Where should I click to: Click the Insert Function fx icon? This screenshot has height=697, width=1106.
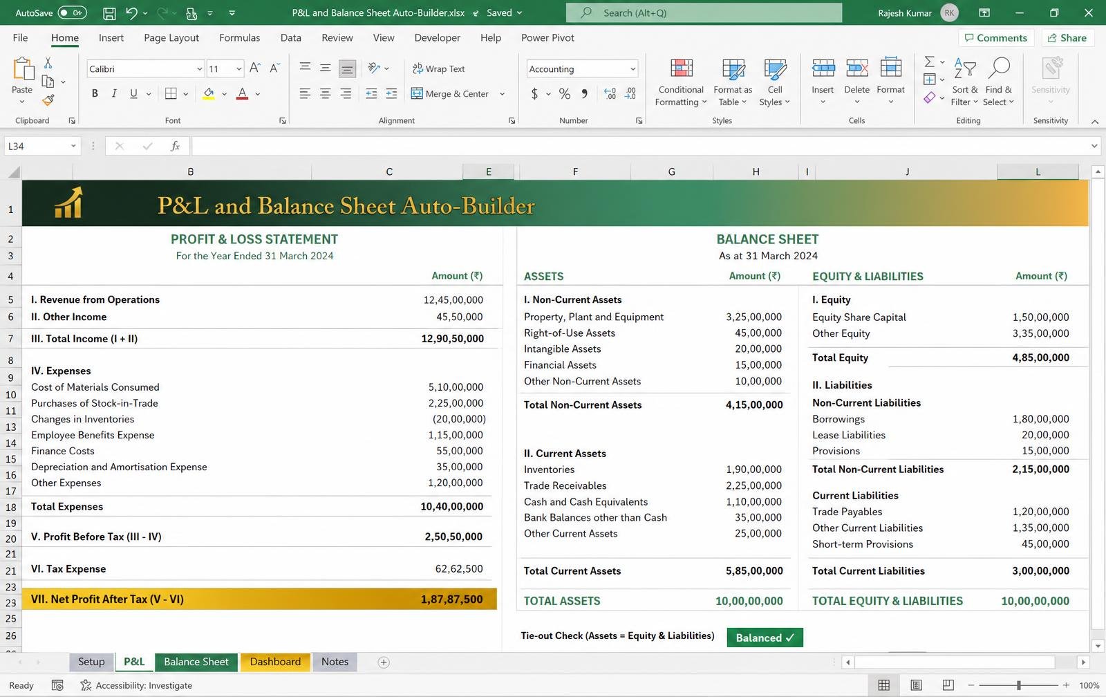click(175, 146)
